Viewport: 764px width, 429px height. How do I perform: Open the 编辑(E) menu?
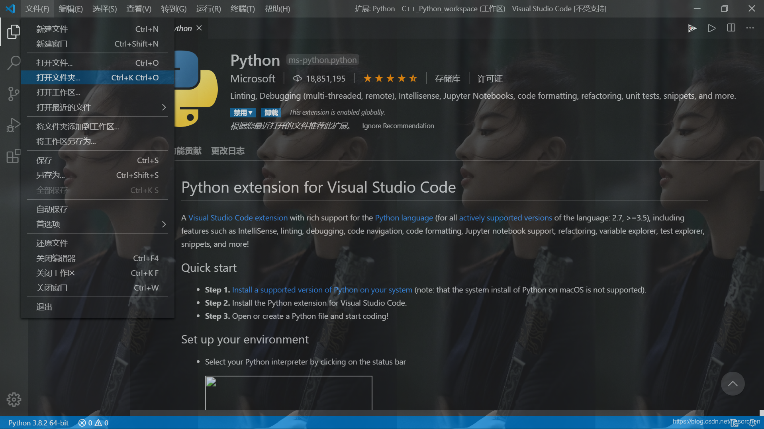tap(71, 9)
